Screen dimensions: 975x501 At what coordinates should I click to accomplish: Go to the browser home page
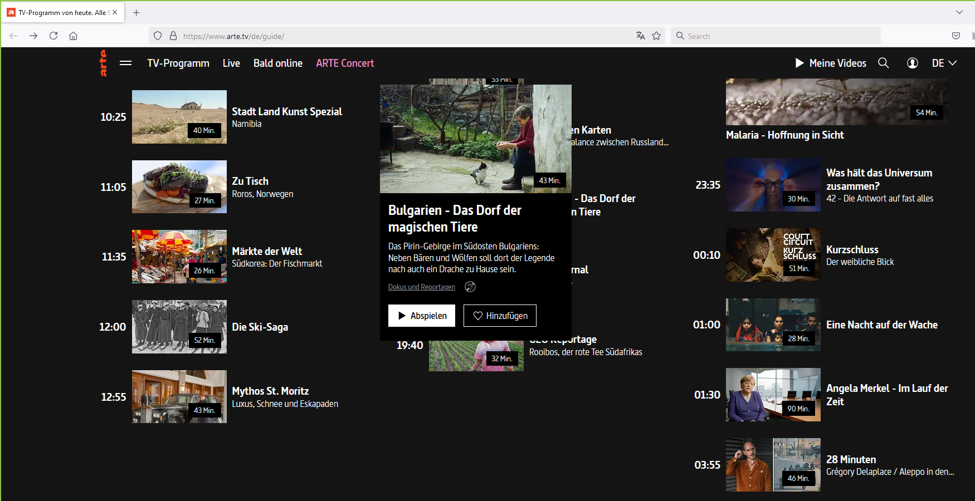click(x=73, y=36)
